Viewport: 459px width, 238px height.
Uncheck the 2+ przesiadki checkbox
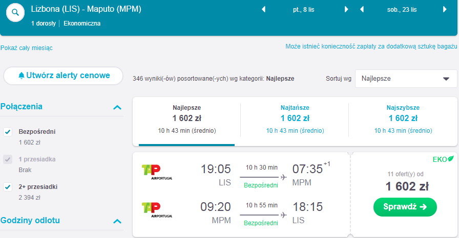8,187
